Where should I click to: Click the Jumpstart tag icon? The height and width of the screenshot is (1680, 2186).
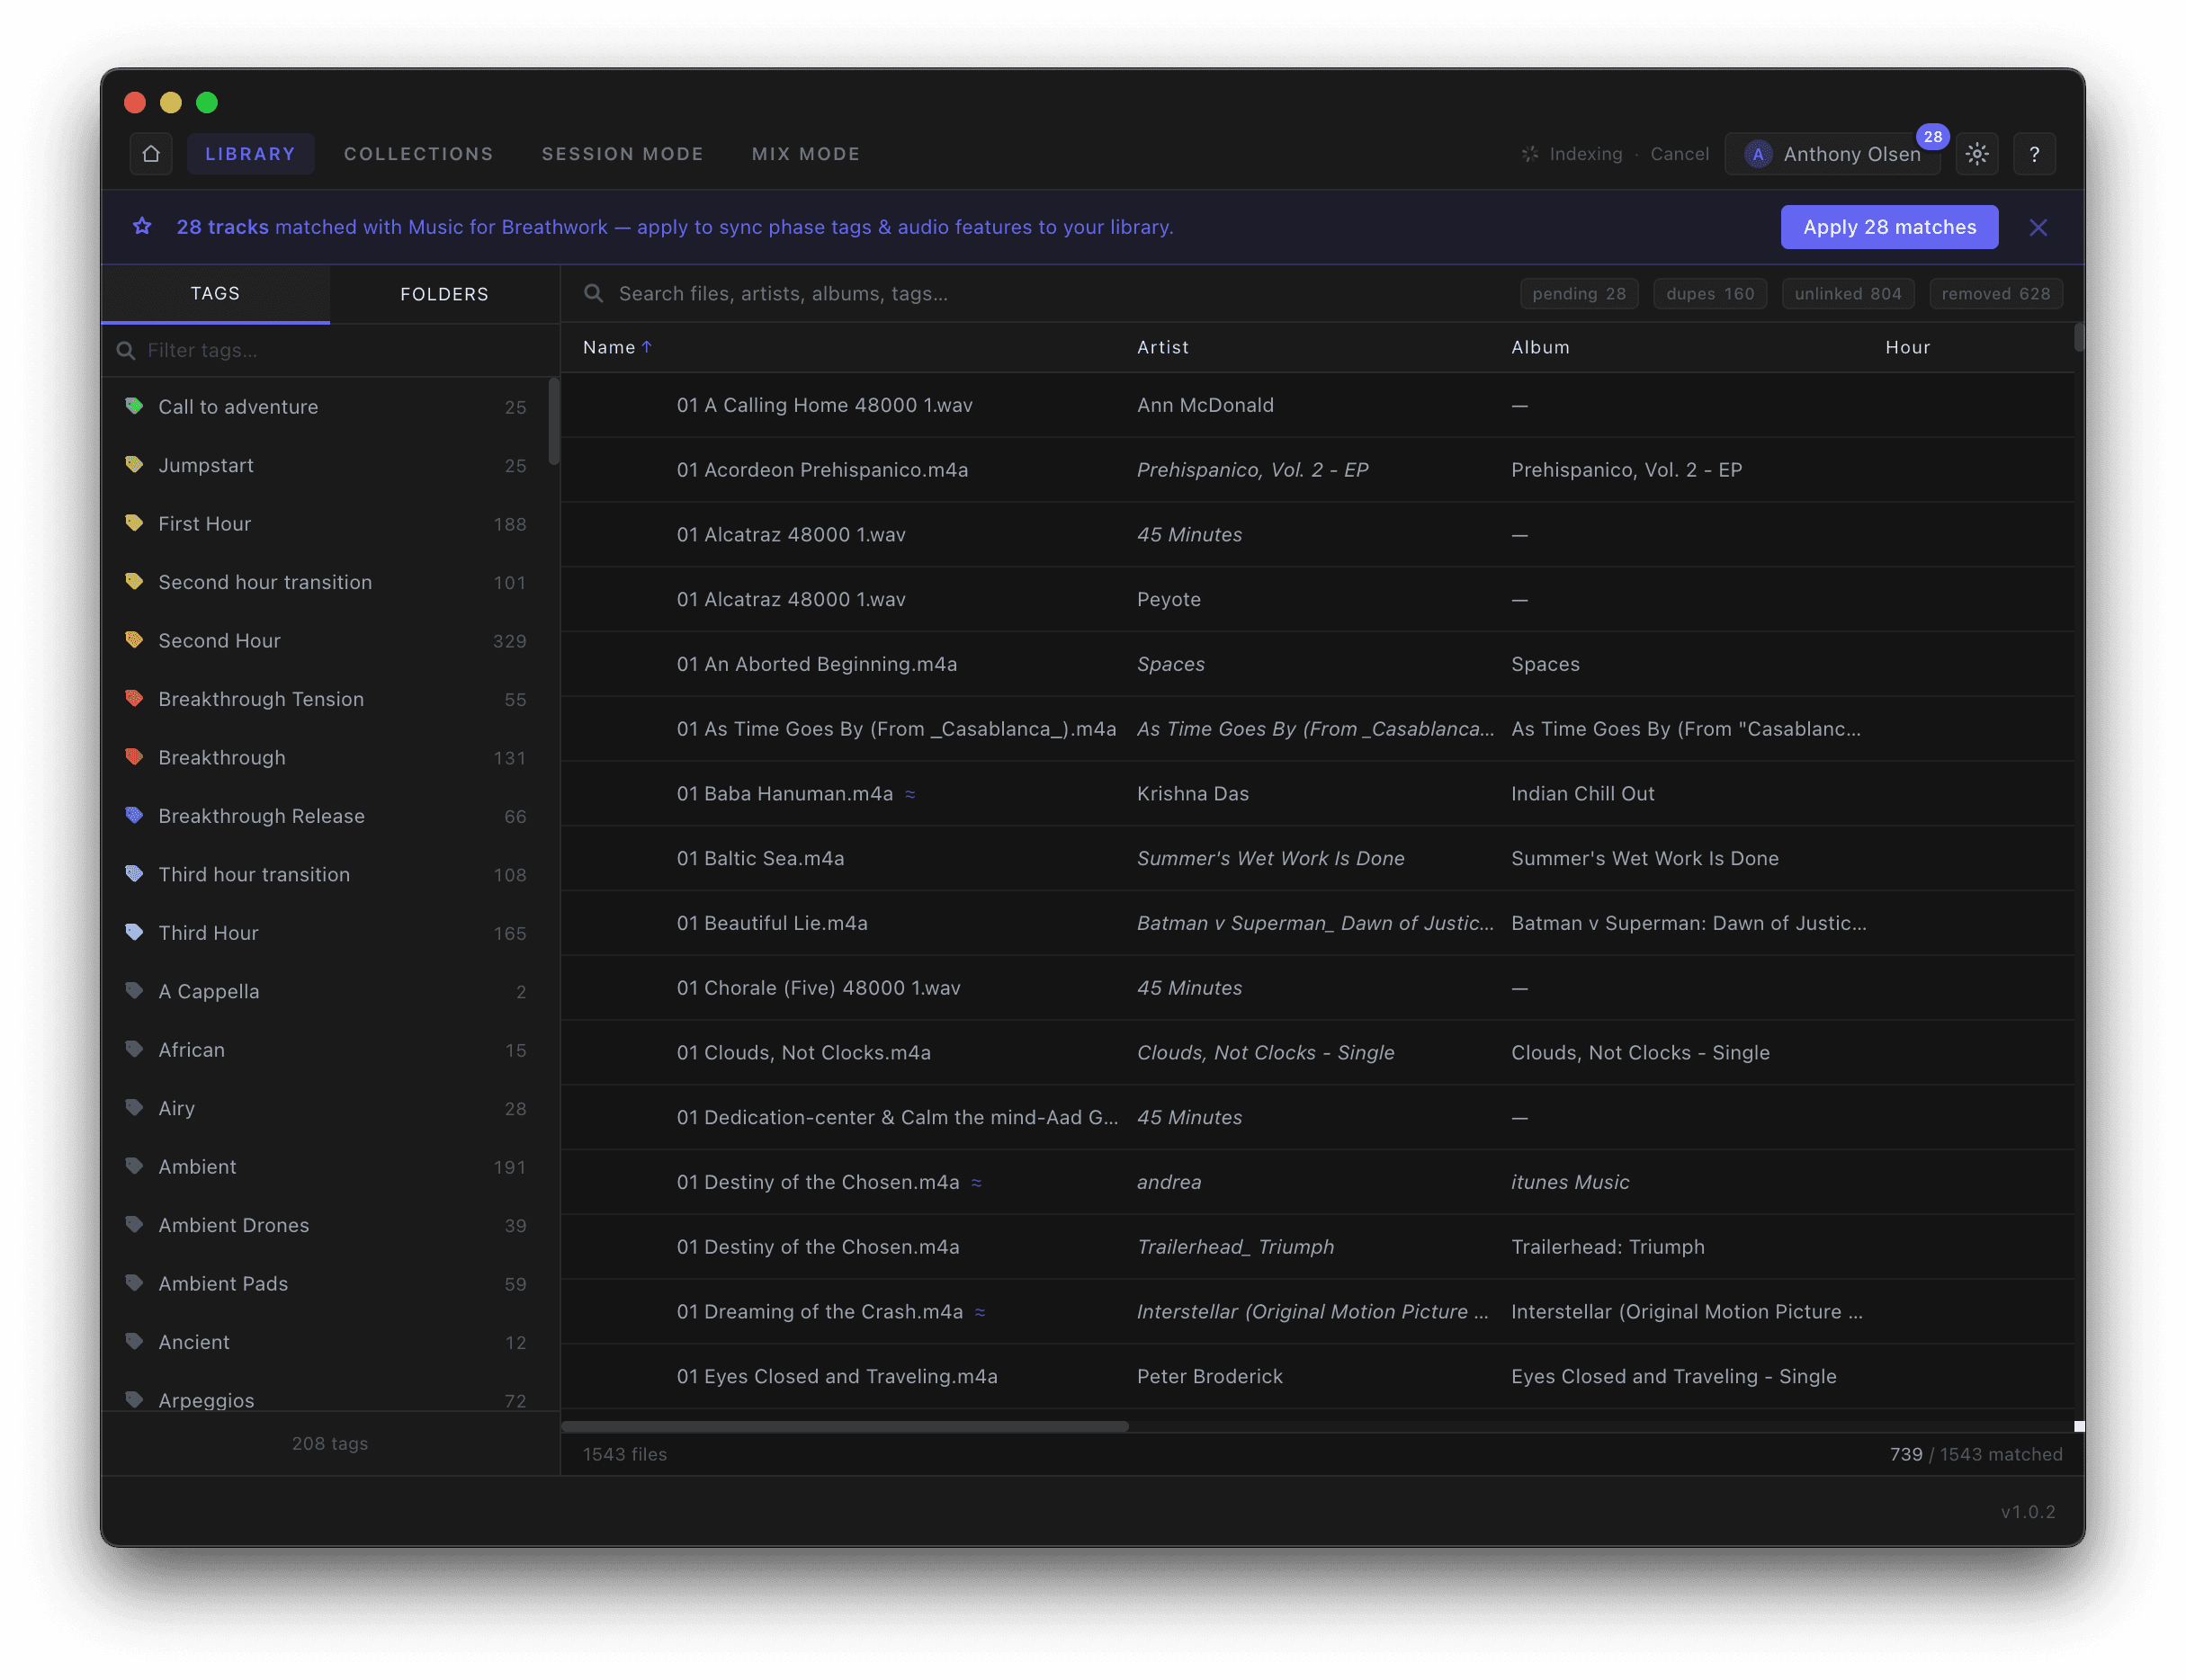click(x=134, y=465)
